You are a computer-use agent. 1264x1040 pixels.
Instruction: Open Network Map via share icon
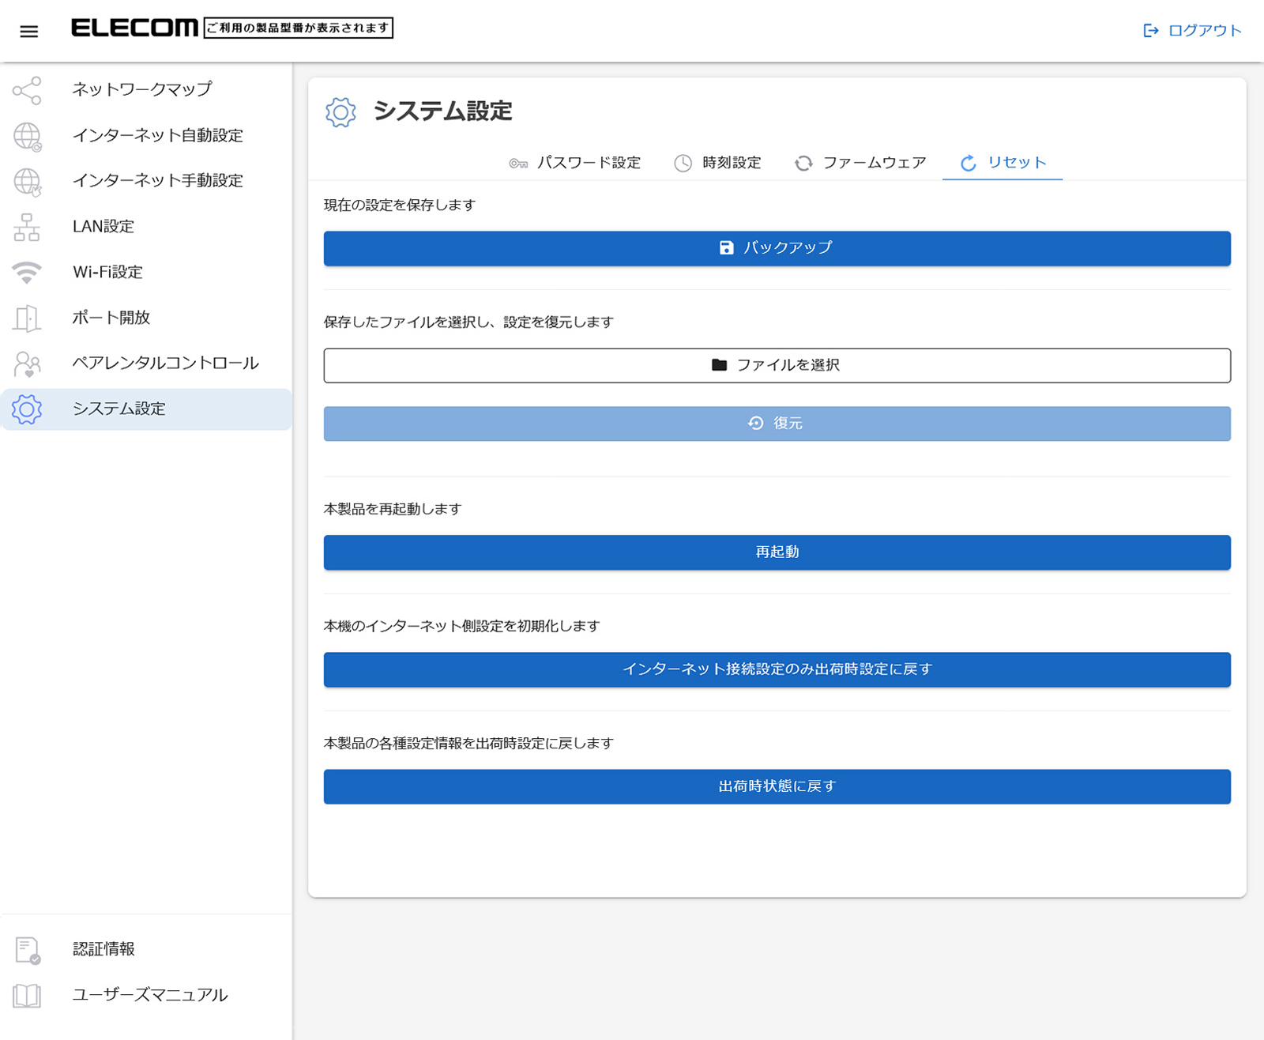tap(27, 90)
